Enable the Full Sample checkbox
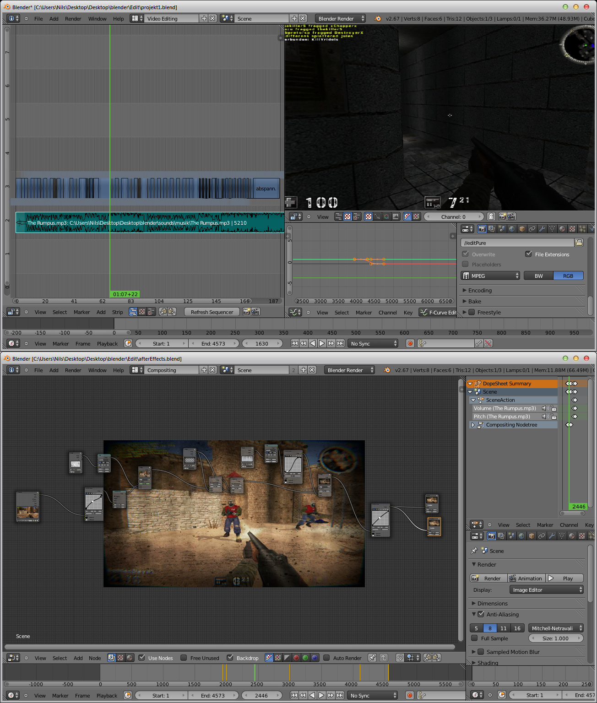 pyautogui.click(x=474, y=638)
